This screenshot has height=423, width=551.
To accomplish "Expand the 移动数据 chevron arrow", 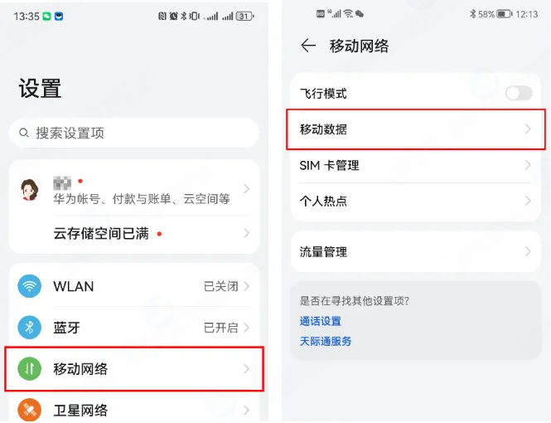I will click(x=528, y=129).
